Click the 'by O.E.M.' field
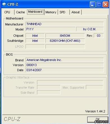 (x=90, y=29)
